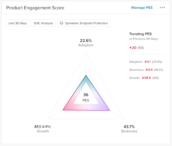Click the red down arrow next to 20
This screenshot has width=172, height=146.
coord(130,48)
